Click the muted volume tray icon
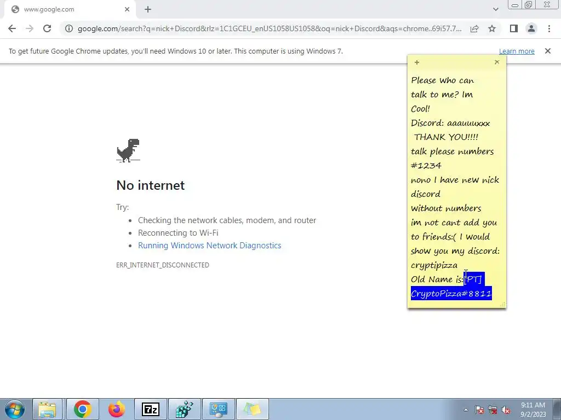The height and width of the screenshot is (420, 561). tap(506, 410)
